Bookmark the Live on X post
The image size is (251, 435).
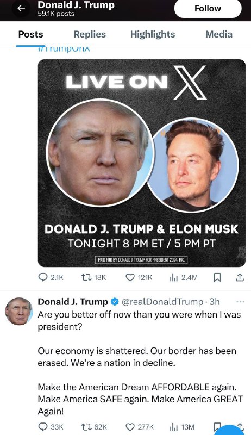click(217, 277)
